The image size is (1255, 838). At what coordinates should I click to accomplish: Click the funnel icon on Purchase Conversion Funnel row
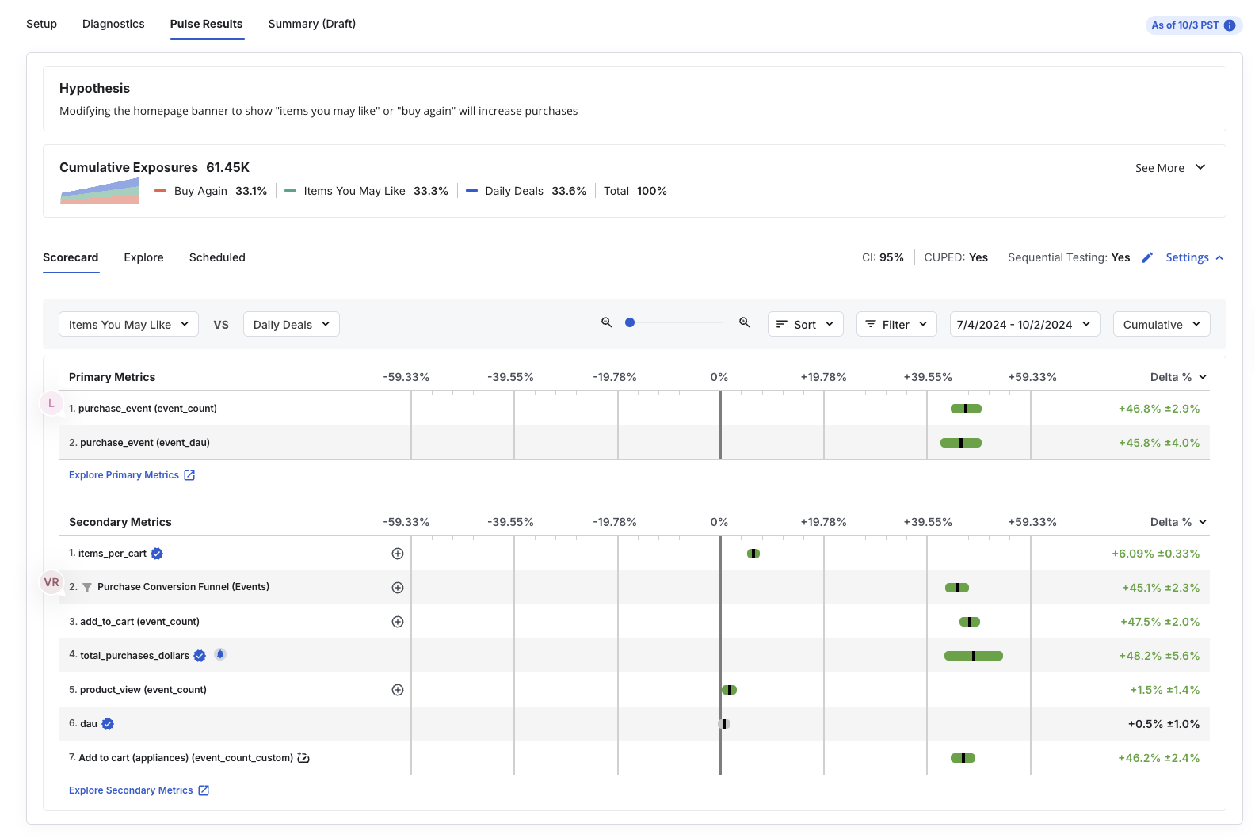coord(87,588)
